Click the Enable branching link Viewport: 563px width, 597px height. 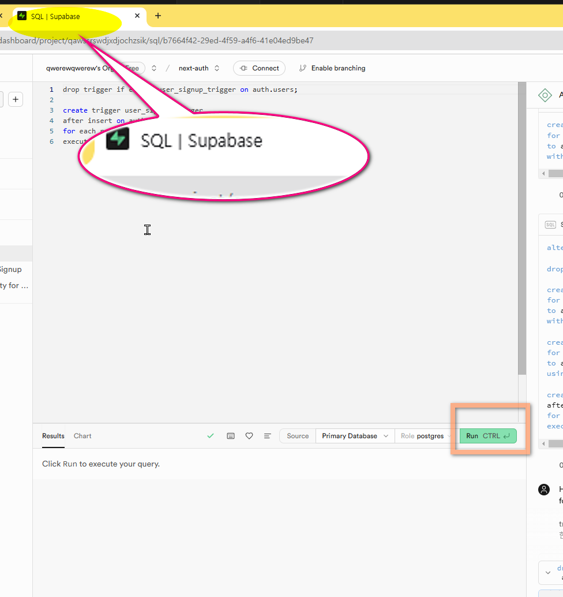point(332,68)
